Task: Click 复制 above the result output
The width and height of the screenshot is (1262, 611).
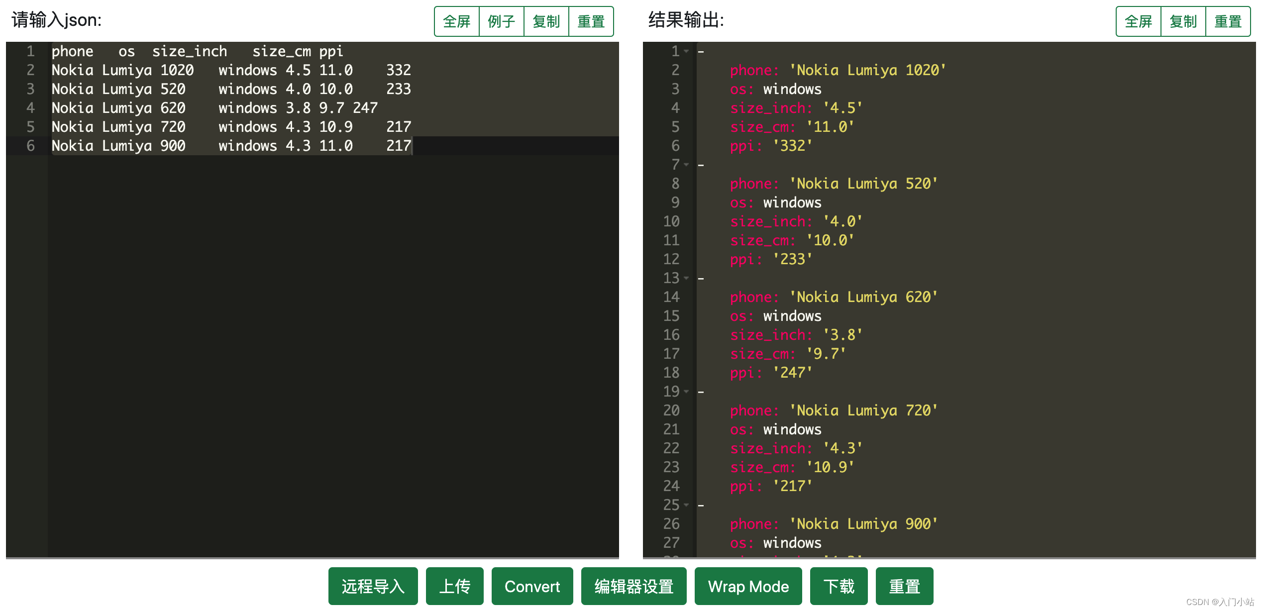Action: (1183, 21)
